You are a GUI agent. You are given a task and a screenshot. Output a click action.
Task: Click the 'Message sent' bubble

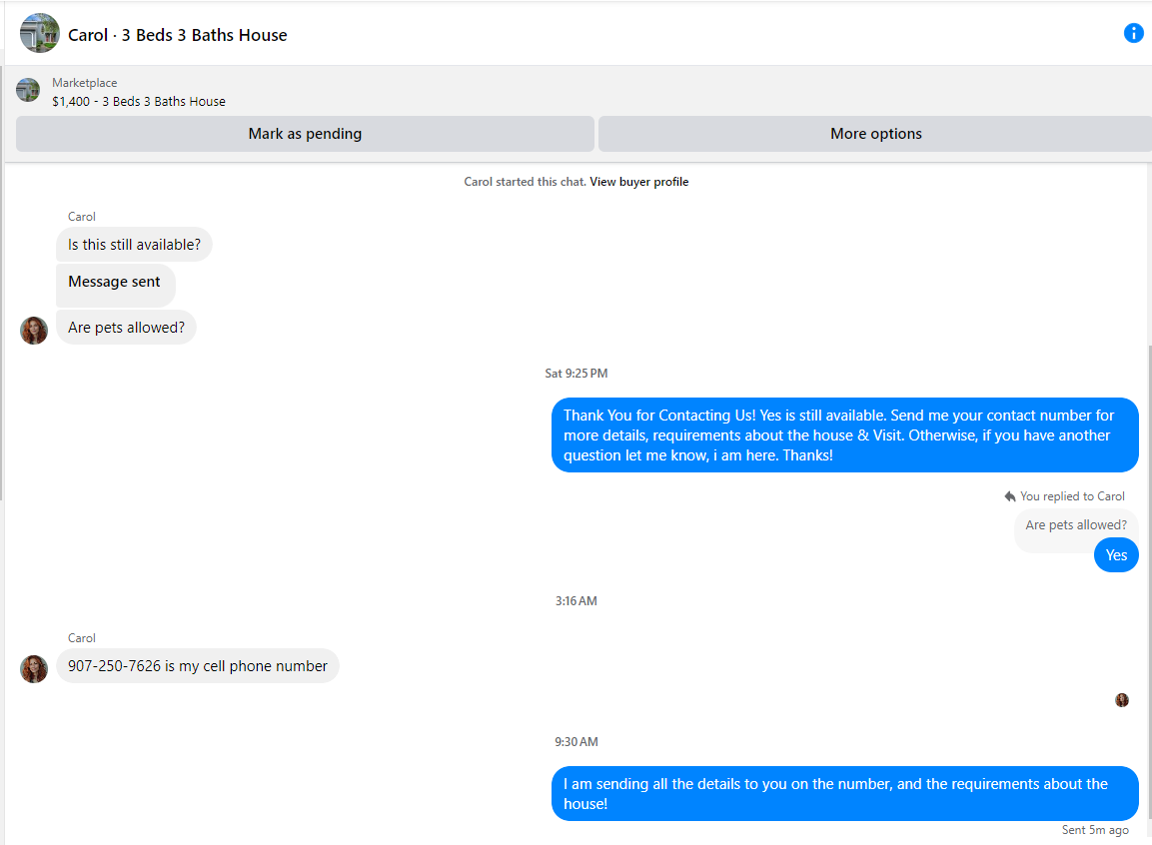tap(115, 285)
